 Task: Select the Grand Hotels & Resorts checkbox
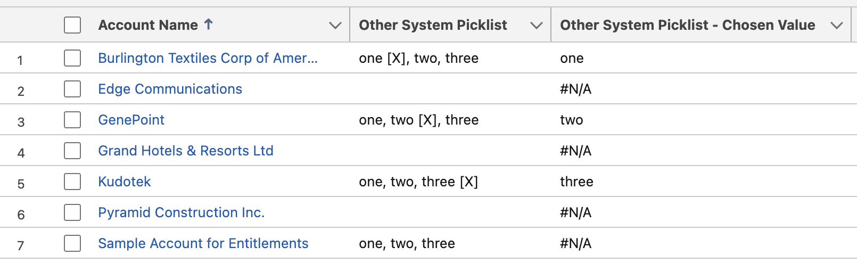click(x=72, y=151)
